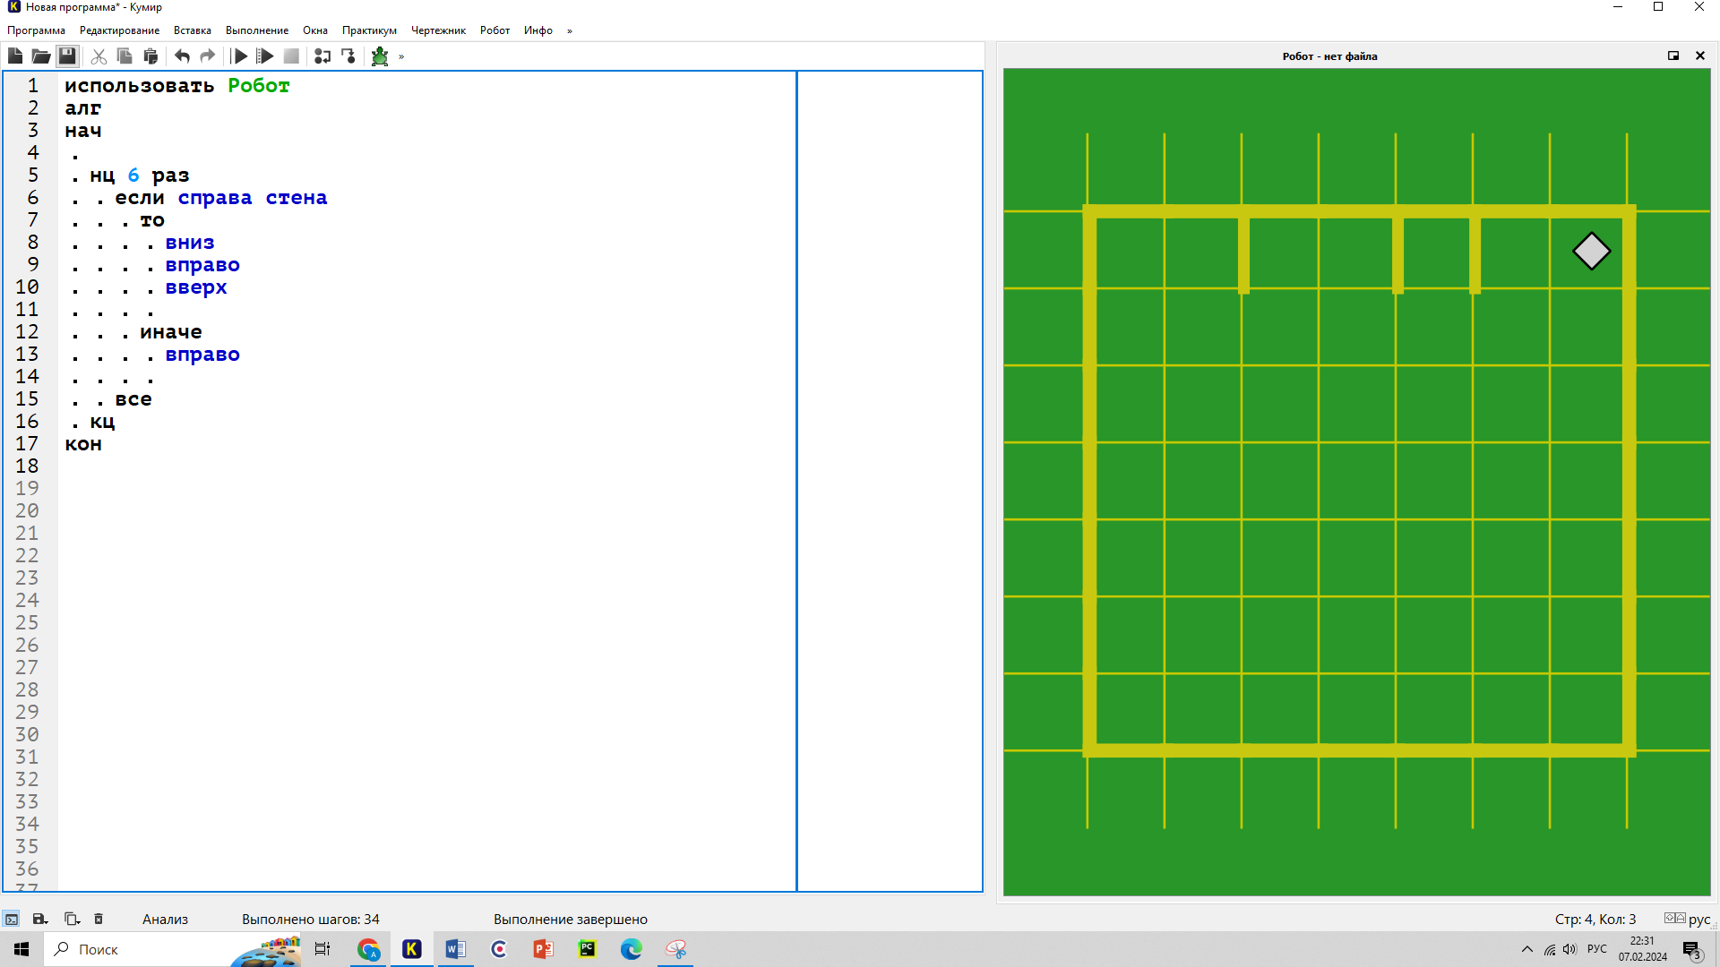Save the program with floppy icon
Image resolution: width=1720 pixels, height=967 pixels.
click(x=67, y=56)
